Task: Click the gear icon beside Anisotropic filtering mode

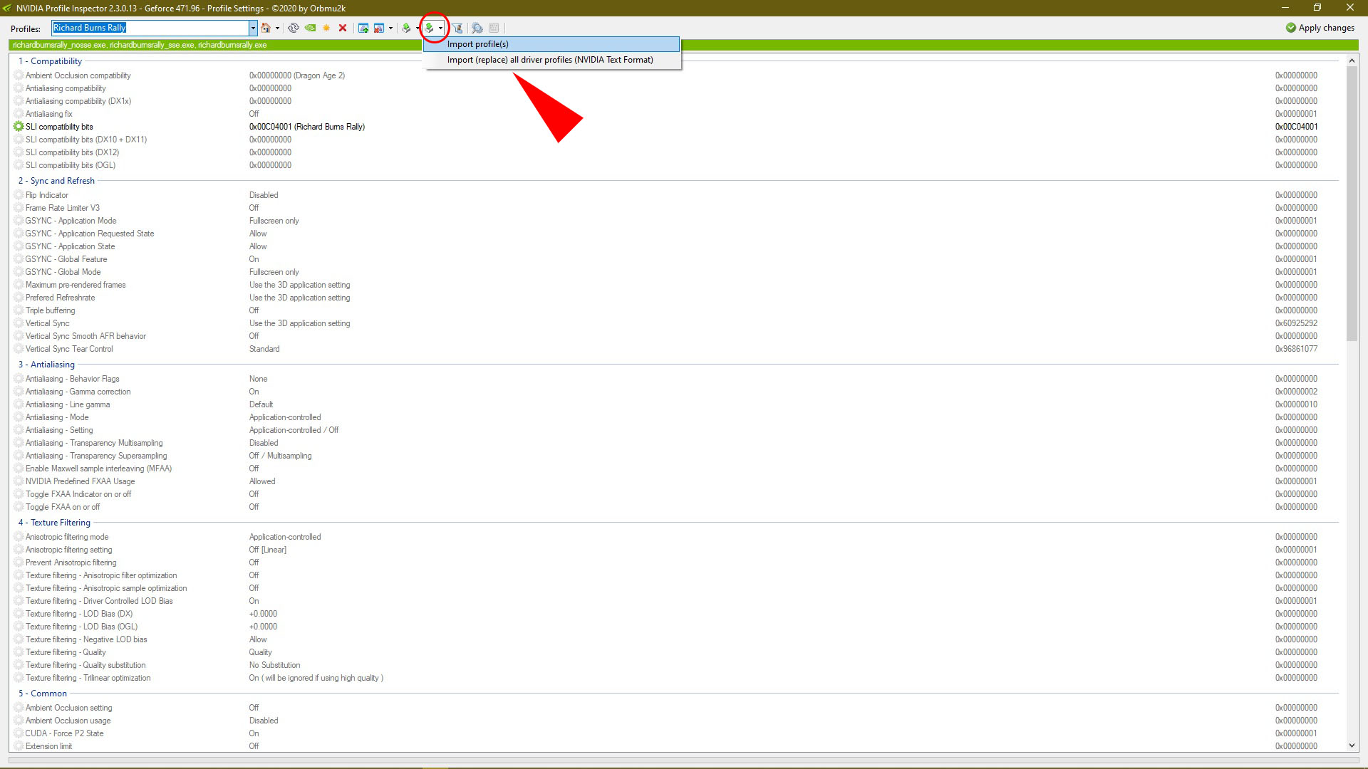Action: click(19, 537)
